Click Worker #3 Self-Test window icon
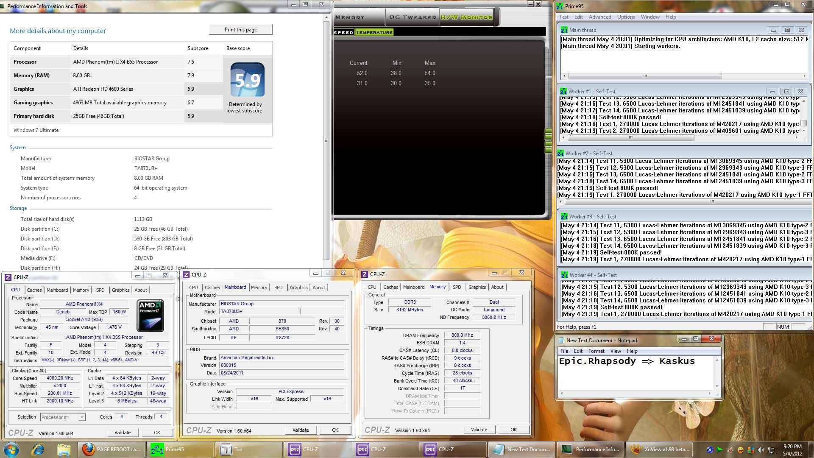Image resolution: width=814 pixels, height=458 pixels. point(564,217)
